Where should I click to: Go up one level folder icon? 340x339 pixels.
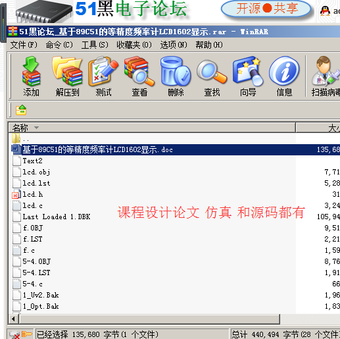(21, 110)
